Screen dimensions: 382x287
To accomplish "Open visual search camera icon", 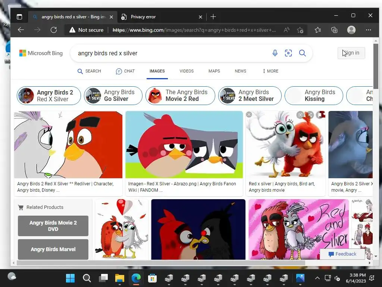I will (288, 53).
